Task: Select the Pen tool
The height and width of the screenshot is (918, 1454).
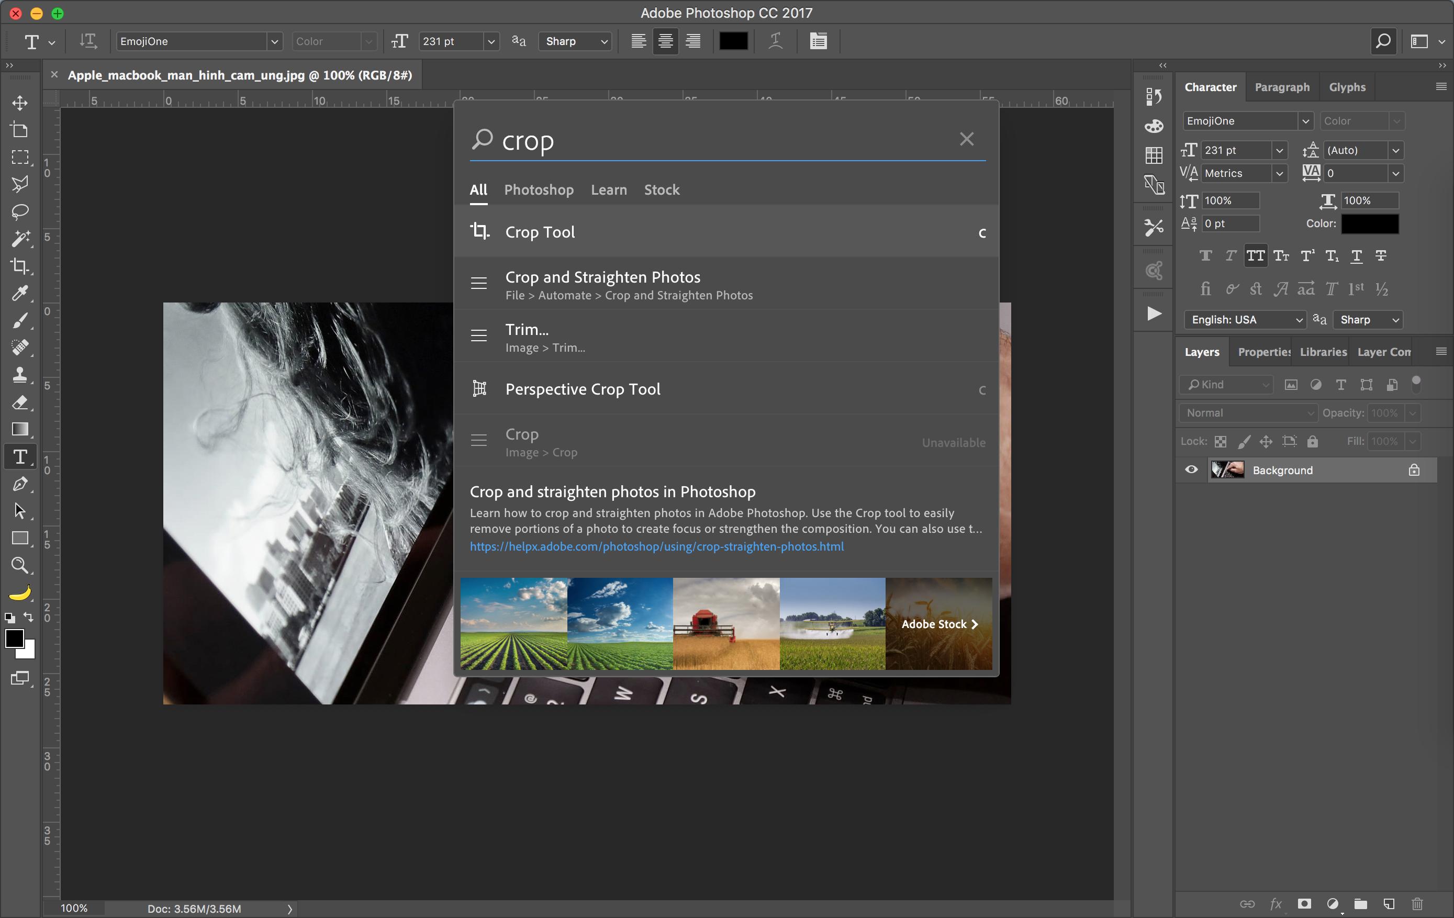Action: point(20,484)
